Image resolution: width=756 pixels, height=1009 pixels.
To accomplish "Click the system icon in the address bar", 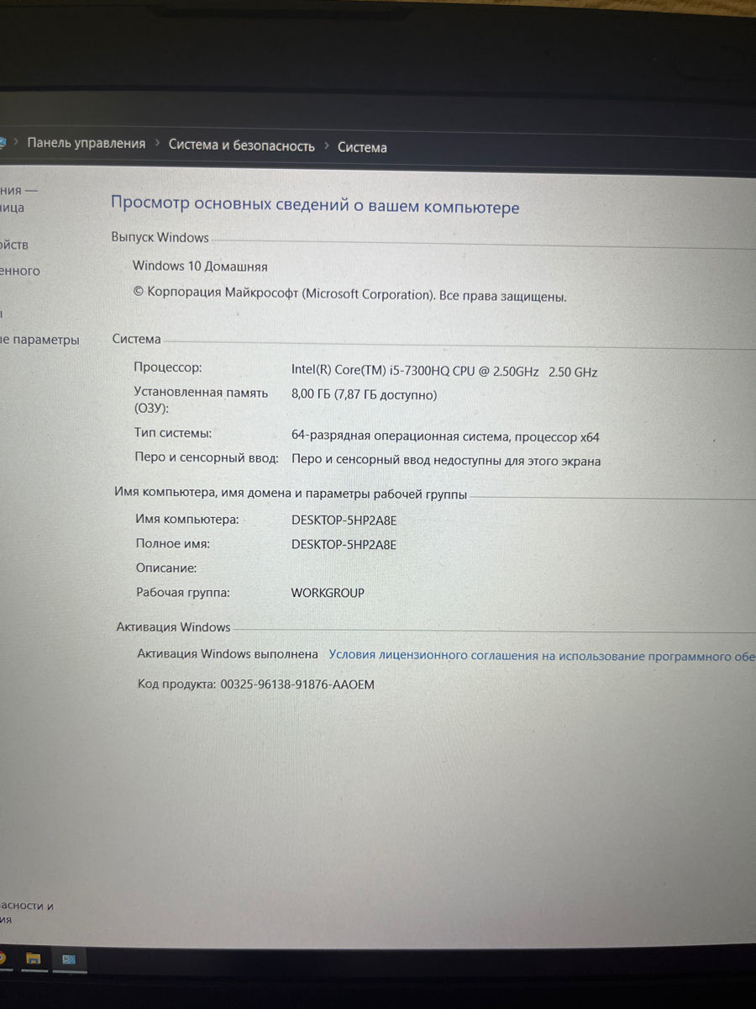I will click(5, 143).
